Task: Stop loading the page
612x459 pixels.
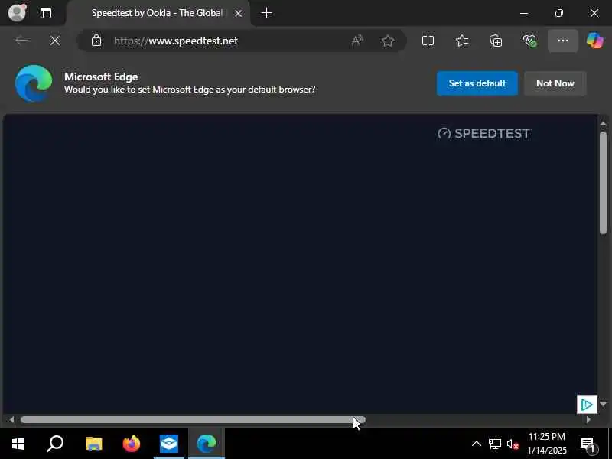Action: pos(55,41)
